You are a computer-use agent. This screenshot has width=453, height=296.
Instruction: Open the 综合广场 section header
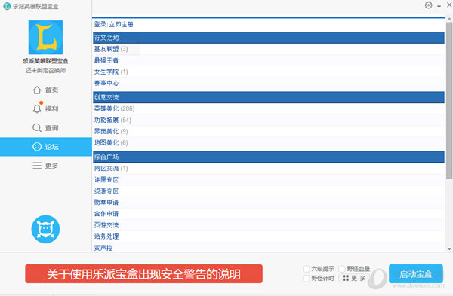tap(269, 157)
